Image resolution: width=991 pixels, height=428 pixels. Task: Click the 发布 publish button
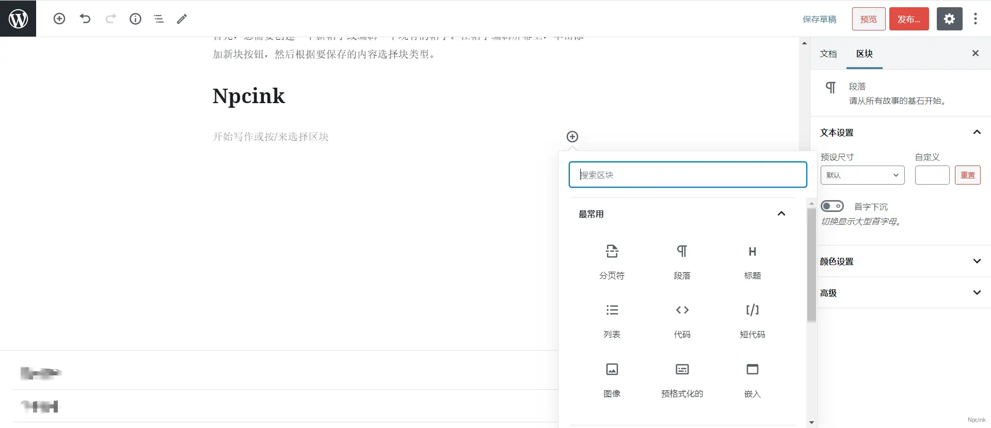(909, 19)
